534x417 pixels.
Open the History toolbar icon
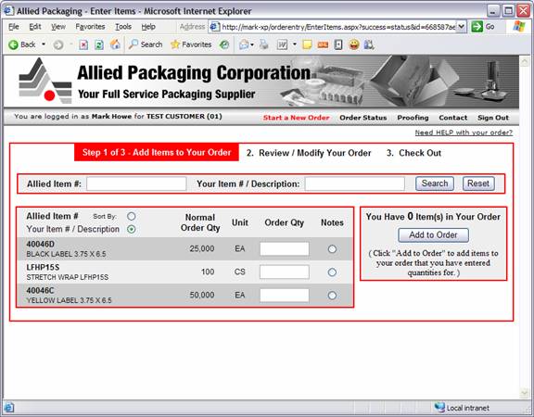pos(223,44)
